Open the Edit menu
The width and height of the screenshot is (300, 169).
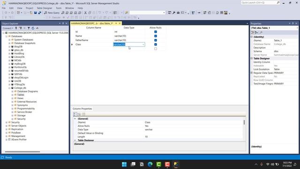(11, 8)
